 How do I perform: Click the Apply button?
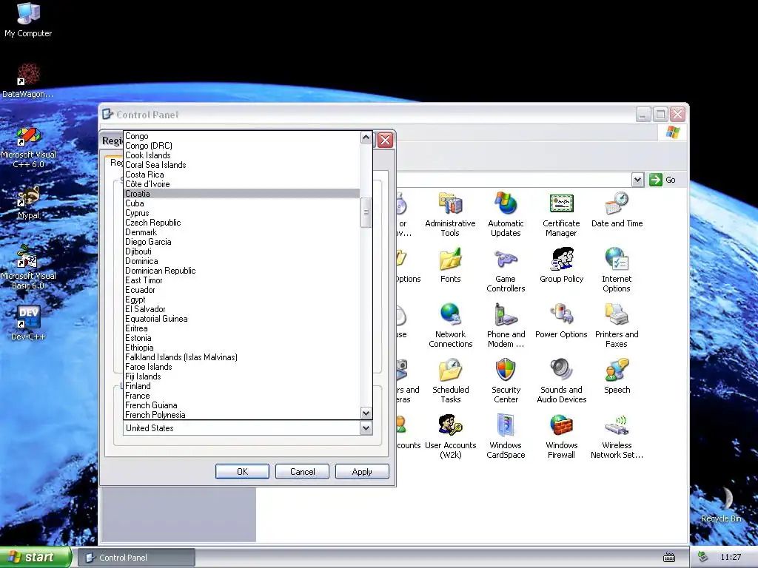click(x=362, y=471)
